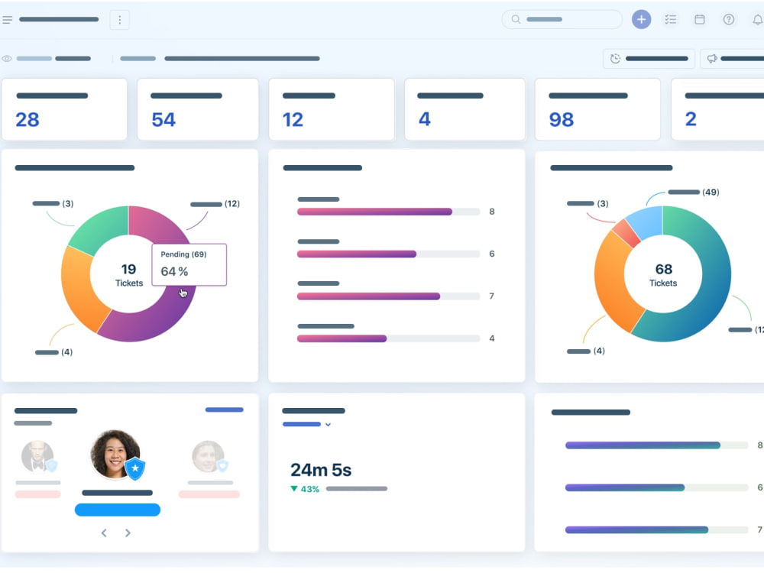Select the red segment of 68 Tickets donut
Screen dimensions: 764x573
pos(626,233)
